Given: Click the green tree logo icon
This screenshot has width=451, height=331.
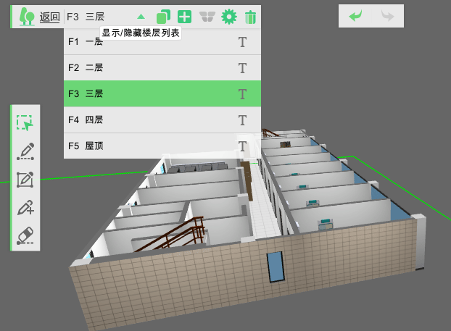Looking at the screenshot, I should click(27, 17).
